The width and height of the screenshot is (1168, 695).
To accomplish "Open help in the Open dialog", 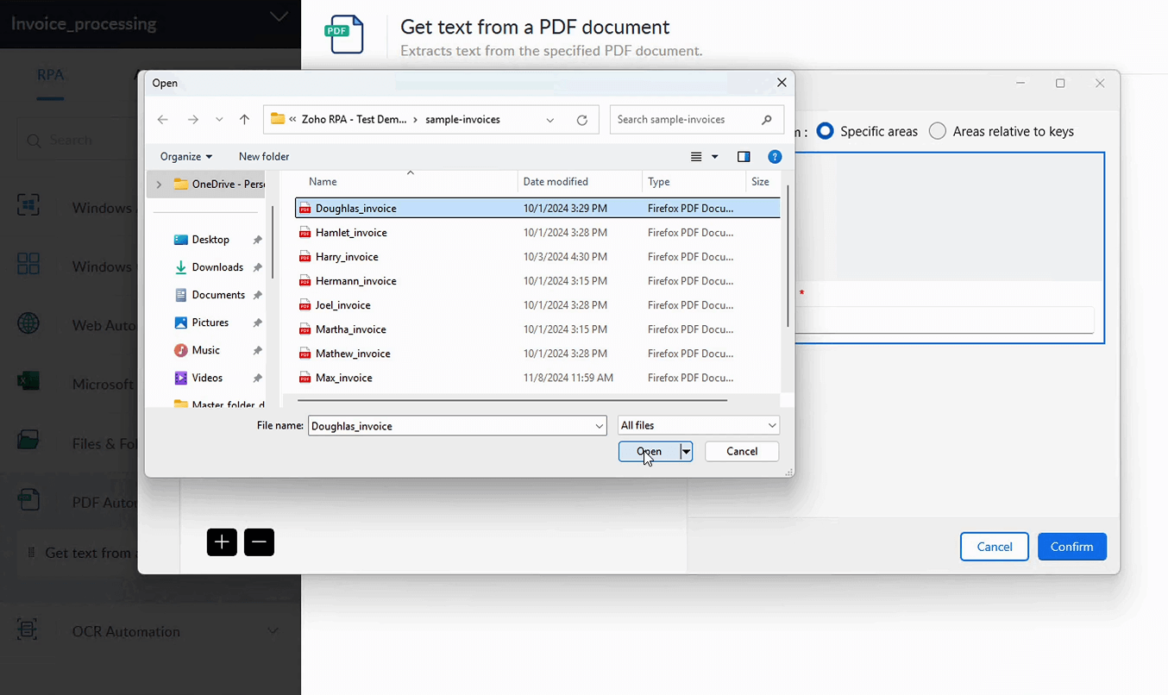I will (x=775, y=156).
